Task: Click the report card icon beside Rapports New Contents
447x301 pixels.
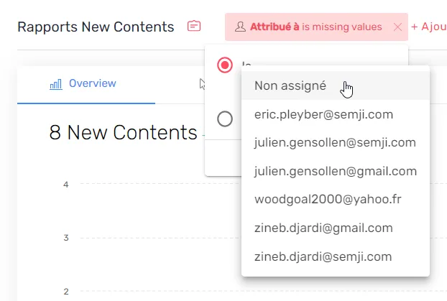Action: 194,27
